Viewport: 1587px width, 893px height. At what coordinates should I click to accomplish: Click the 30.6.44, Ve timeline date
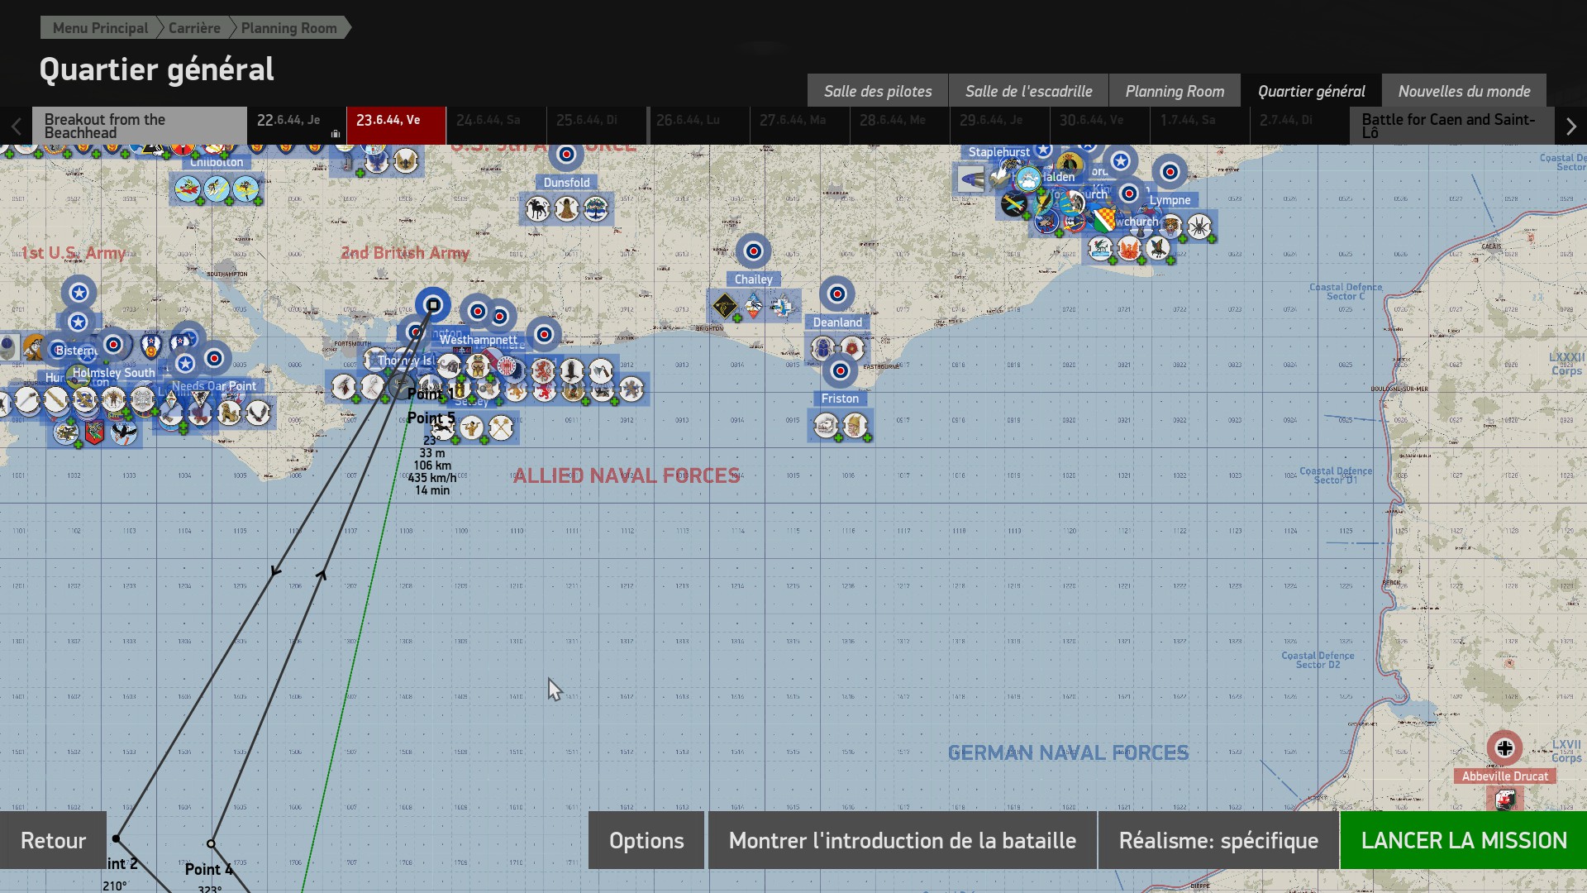pyautogui.click(x=1099, y=126)
